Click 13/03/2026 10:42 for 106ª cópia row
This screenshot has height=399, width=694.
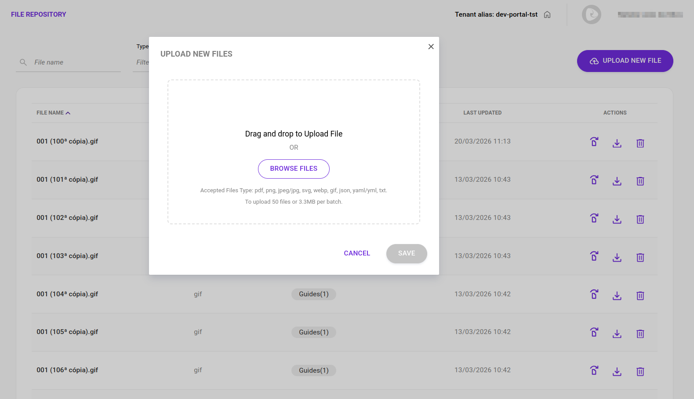point(483,370)
